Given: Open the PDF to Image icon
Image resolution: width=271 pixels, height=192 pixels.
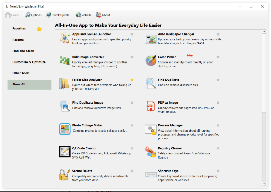Looking at the screenshot, I should 150,106.
